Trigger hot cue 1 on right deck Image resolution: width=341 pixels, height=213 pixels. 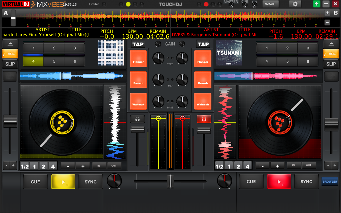coord(267,48)
